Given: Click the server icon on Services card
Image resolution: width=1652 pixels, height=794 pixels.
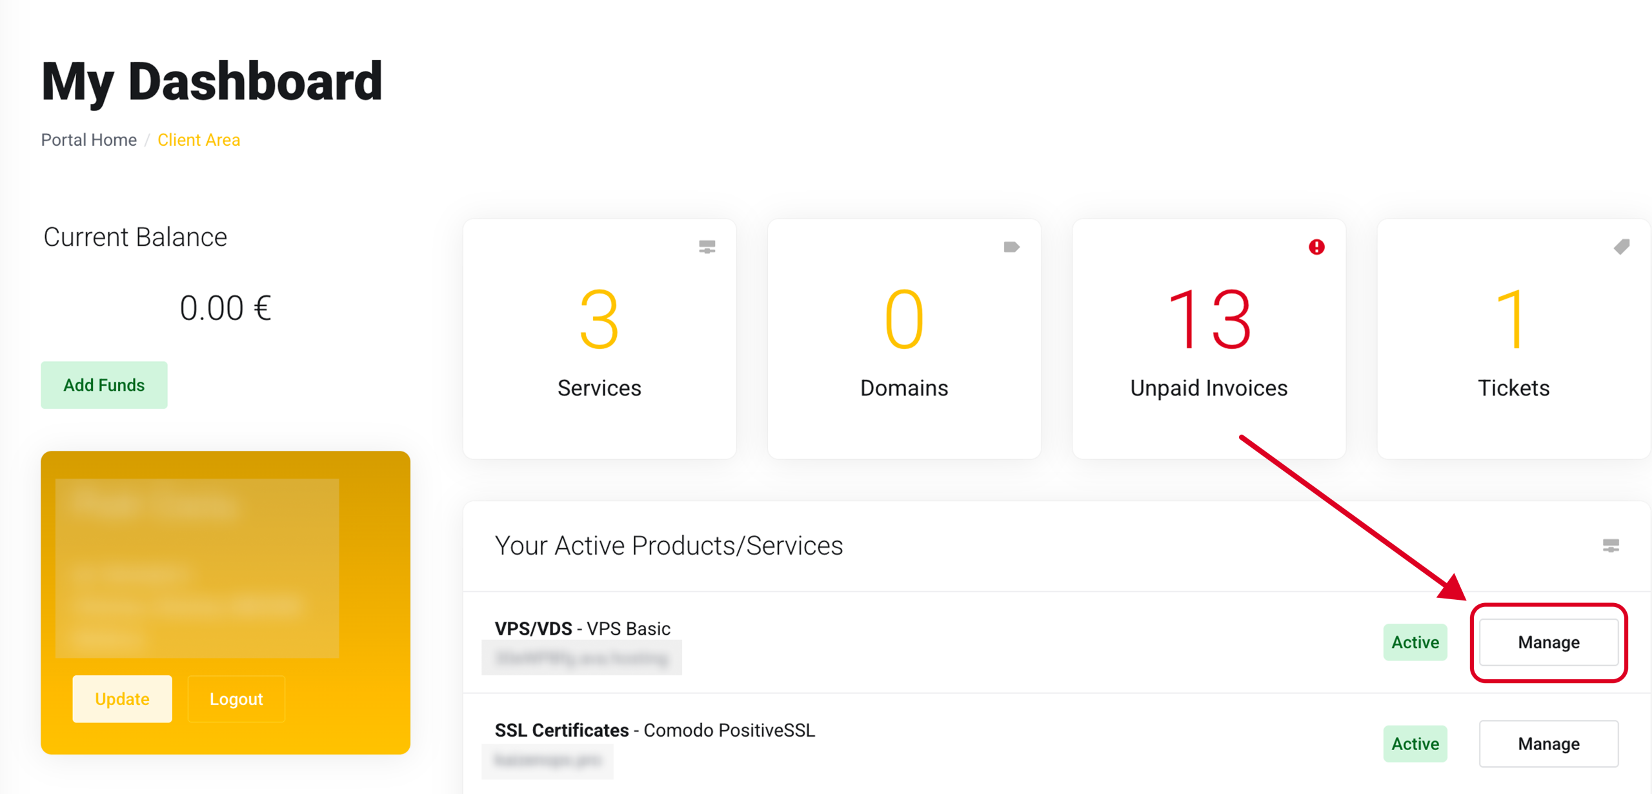Looking at the screenshot, I should tap(707, 247).
